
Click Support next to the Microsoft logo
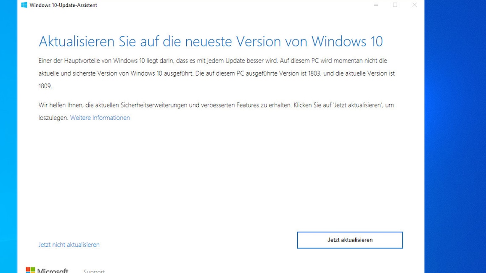pyautogui.click(x=94, y=271)
